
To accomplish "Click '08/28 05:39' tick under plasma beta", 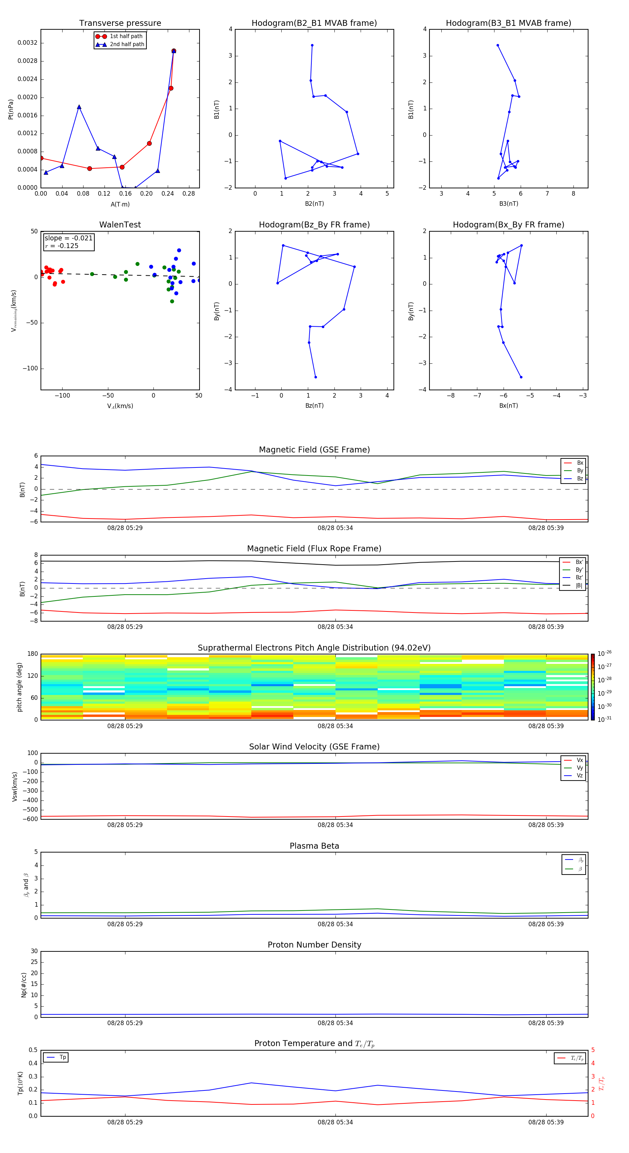I will (546, 924).
